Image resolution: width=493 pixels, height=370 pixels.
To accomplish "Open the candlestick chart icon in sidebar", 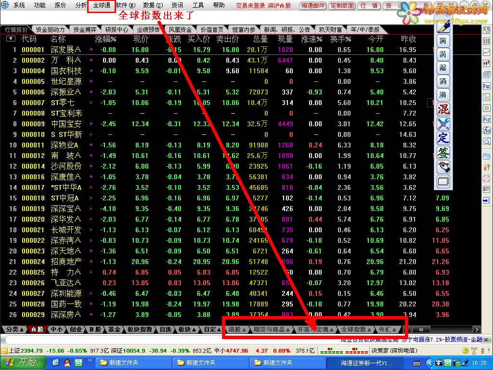I will (x=486, y=64).
